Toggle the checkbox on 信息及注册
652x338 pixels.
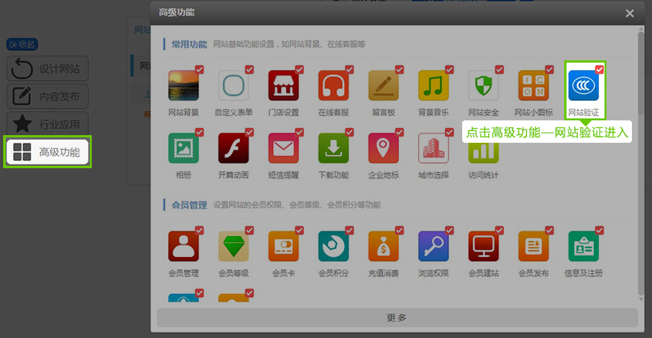click(600, 230)
